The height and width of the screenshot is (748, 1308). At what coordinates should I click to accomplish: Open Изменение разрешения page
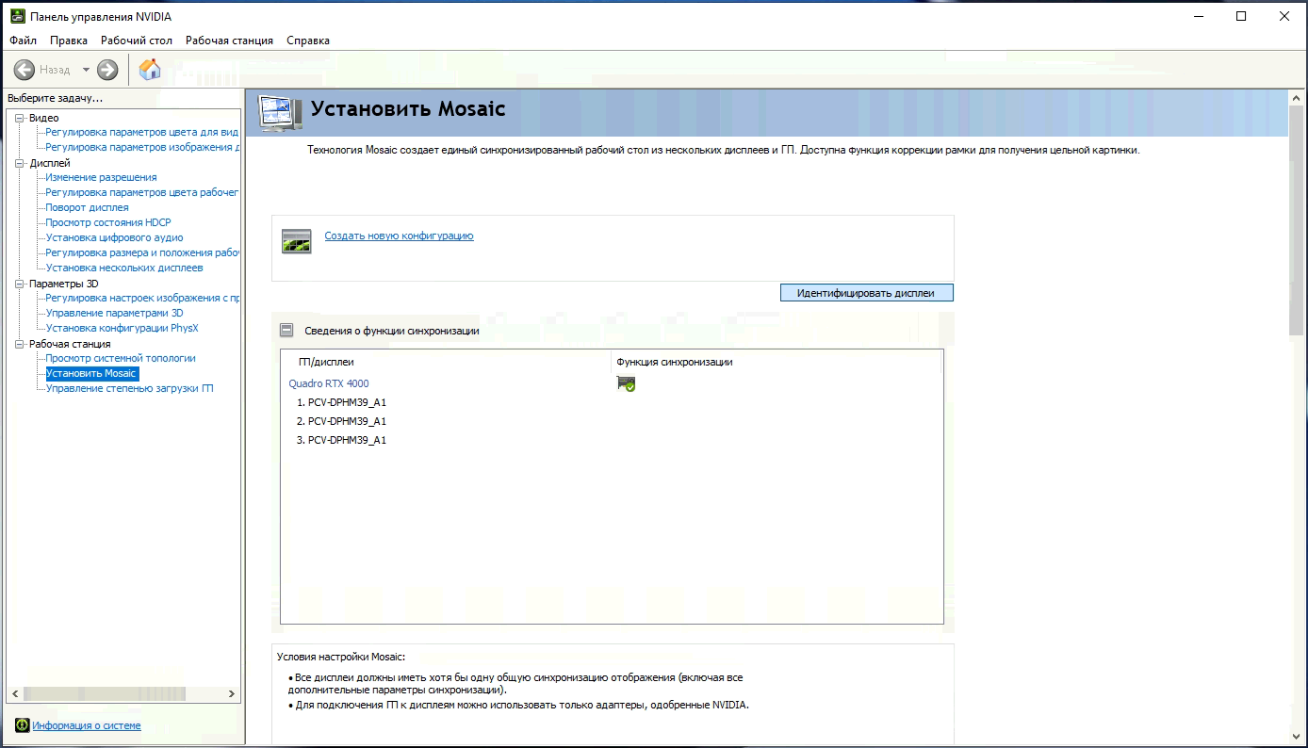click(x=101, y=177)
